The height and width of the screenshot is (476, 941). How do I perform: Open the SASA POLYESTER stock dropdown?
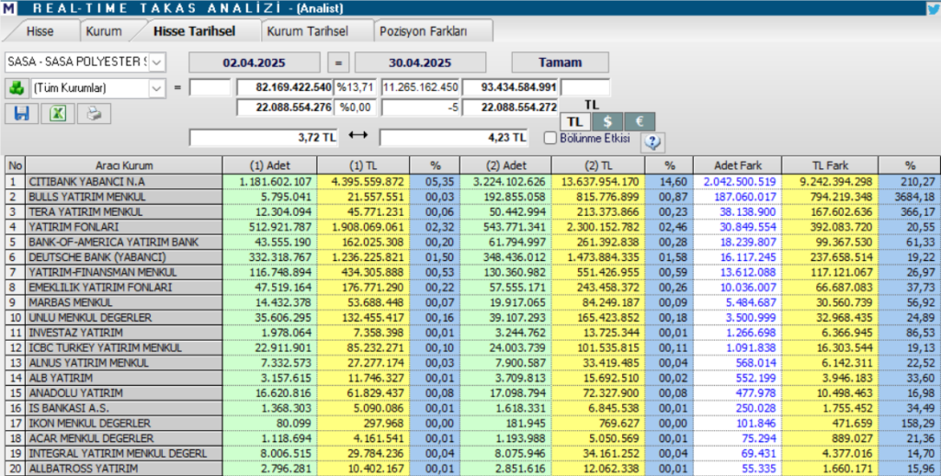[x=156, y=62]
